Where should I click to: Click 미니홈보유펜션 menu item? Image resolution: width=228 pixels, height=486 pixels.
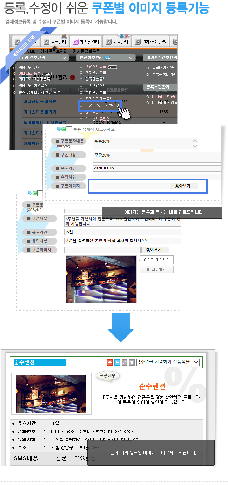pyautogui.click(x=98, y=119)
